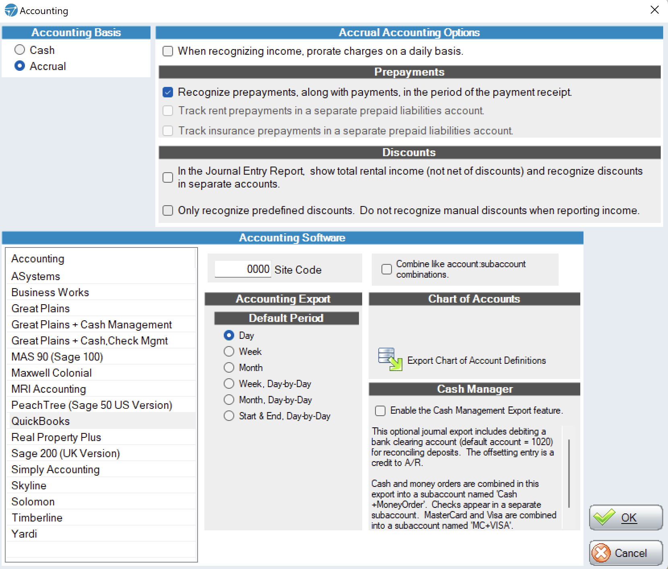Select Yardi in the software list
Viewport: 668px width, 569px height.
pyautogui.click(x=101, y=534)
